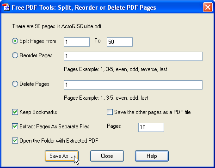Click inside the Reorder Pages text box

pos(133,56)
